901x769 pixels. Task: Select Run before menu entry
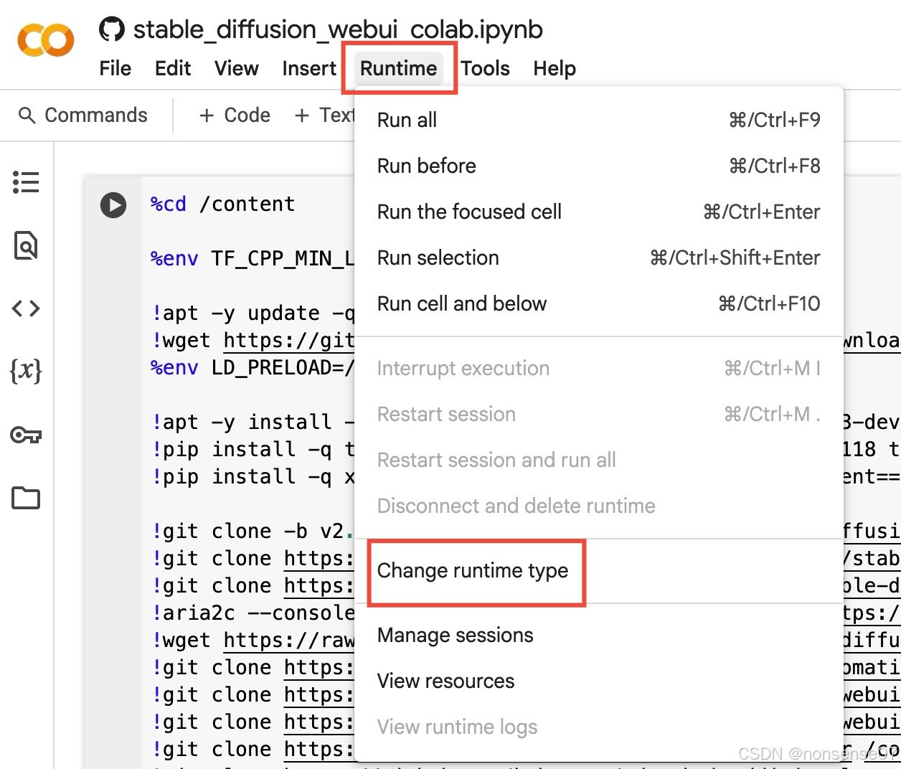[x=599, y=166]
